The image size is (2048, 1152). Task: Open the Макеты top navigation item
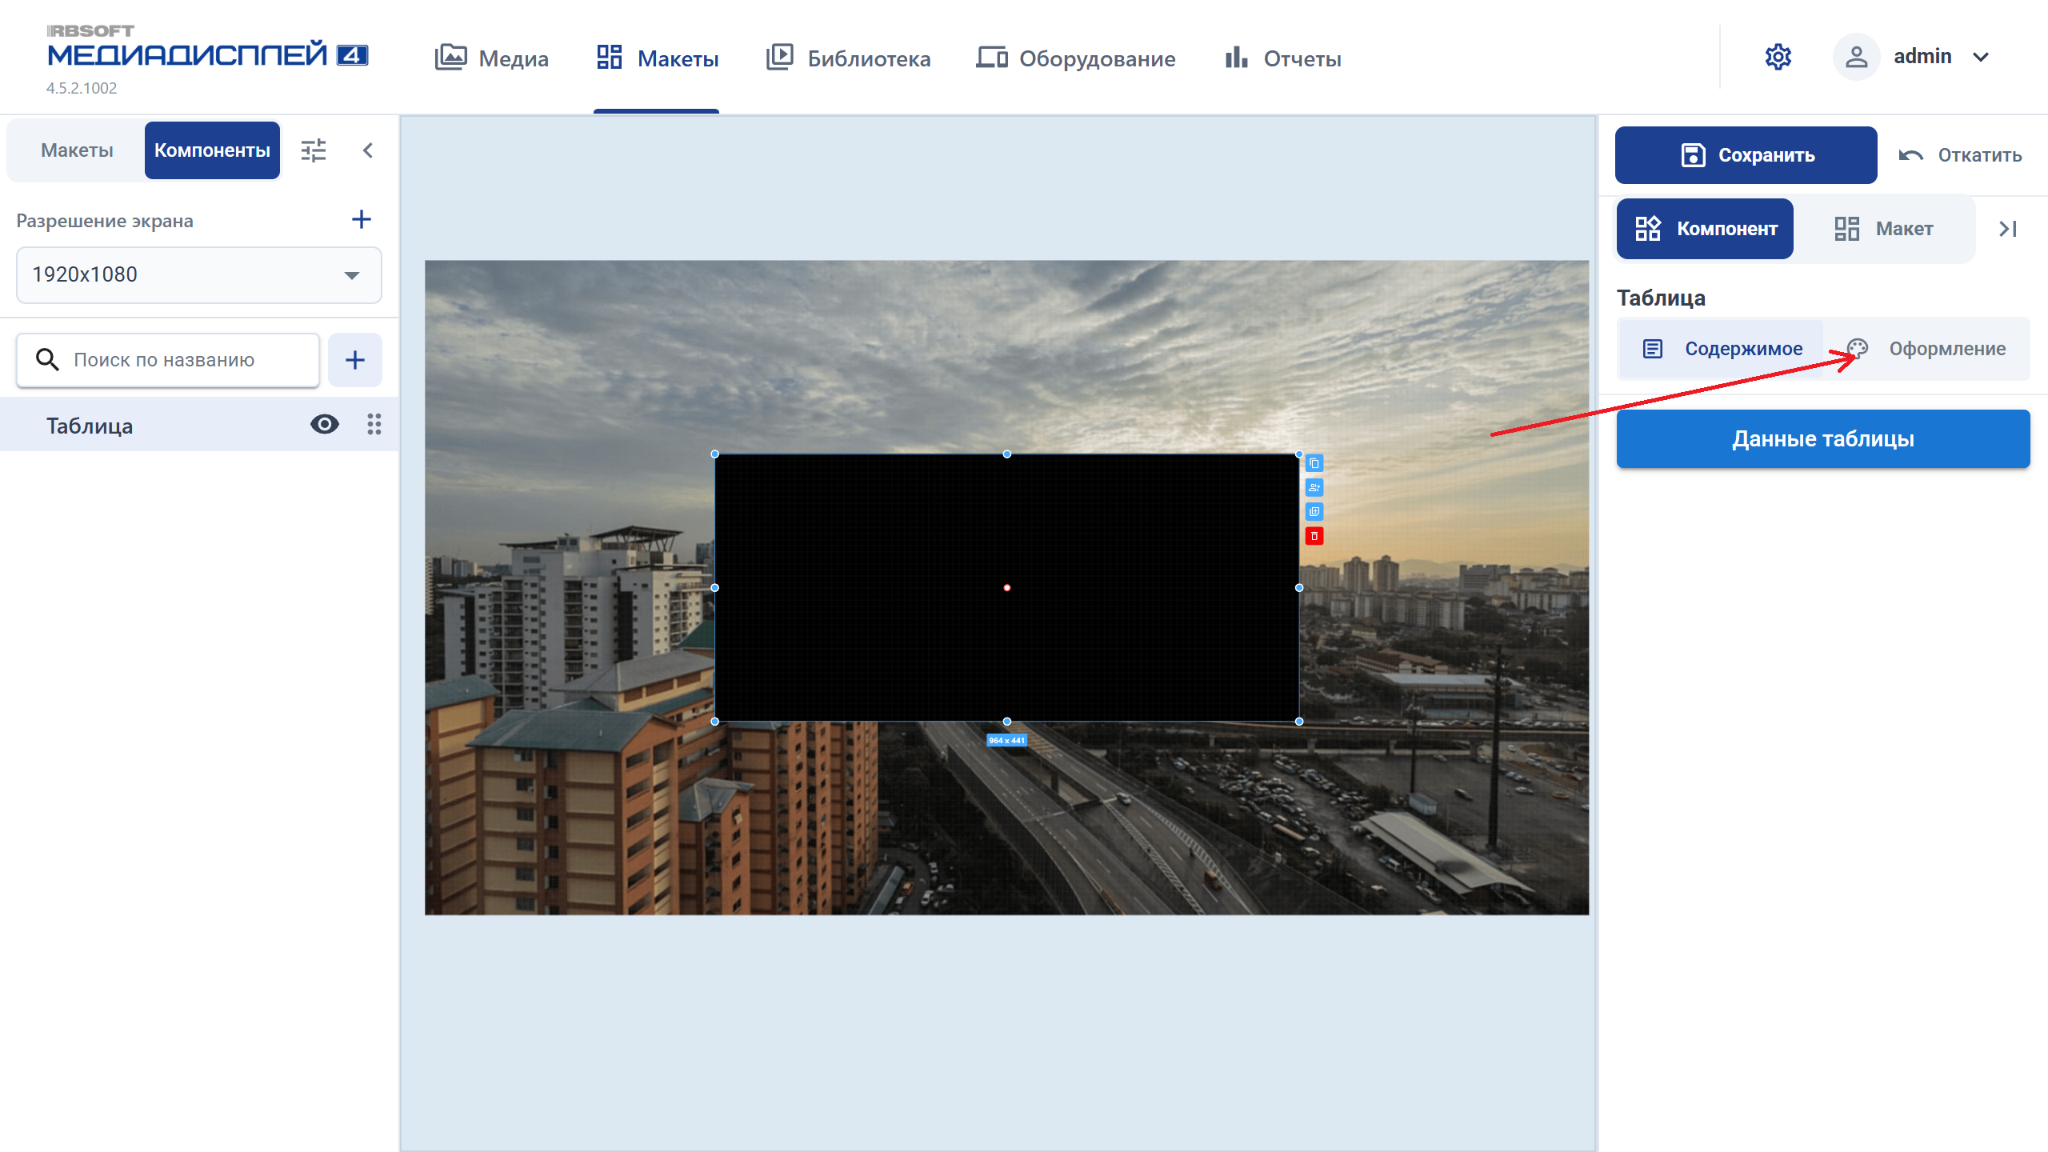coord(657,58)
